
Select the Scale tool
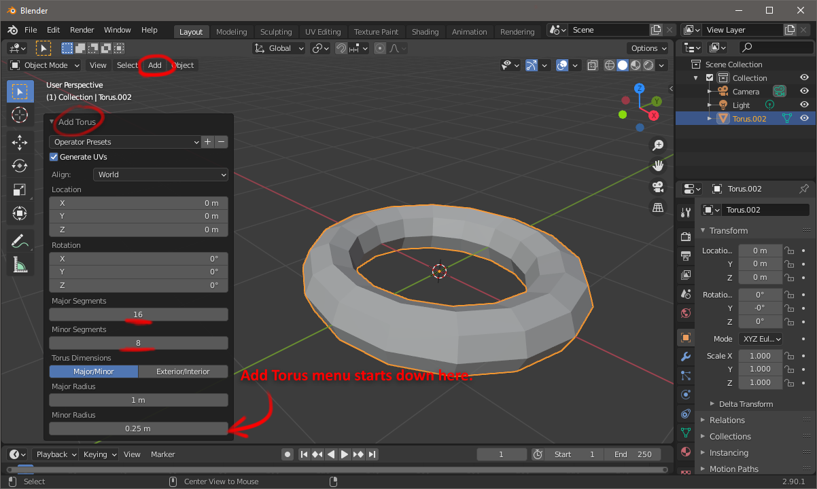20,189
